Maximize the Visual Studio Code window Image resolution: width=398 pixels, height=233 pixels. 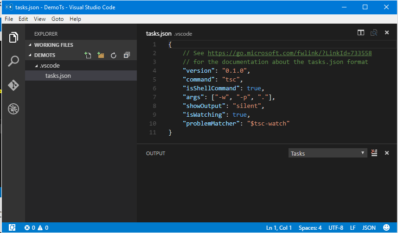365,7
